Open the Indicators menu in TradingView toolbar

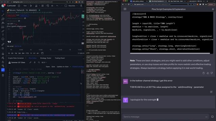click(x=36, y=6)
